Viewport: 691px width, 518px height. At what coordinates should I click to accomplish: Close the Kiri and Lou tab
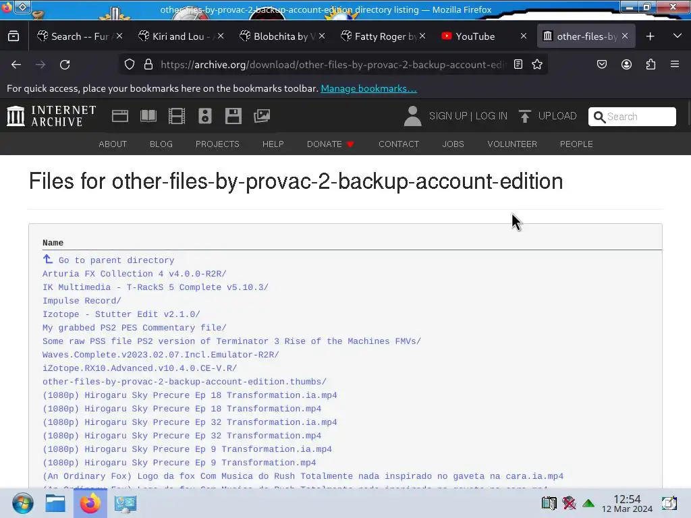[221, 36]
